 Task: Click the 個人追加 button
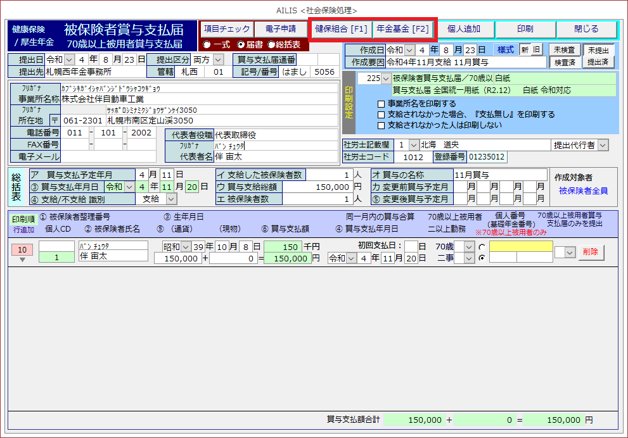463,29
